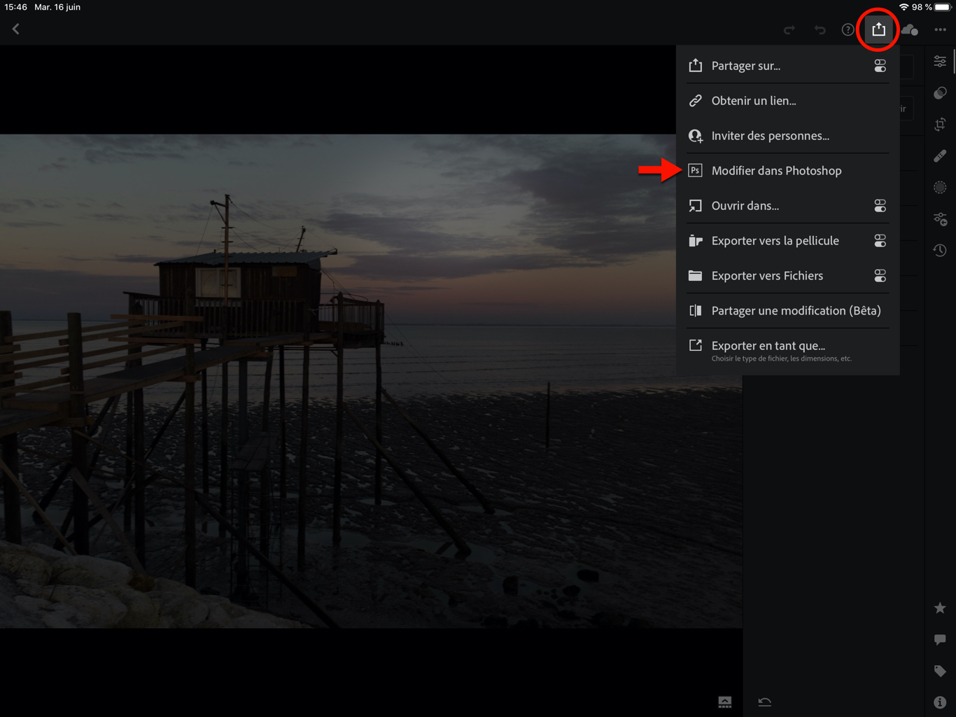Select Partager une modification (Bêta)

tap(787, 311)
